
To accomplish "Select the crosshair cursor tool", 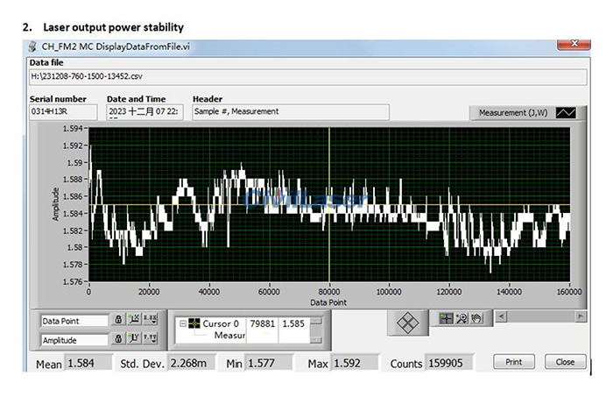I will pos(447,318).
